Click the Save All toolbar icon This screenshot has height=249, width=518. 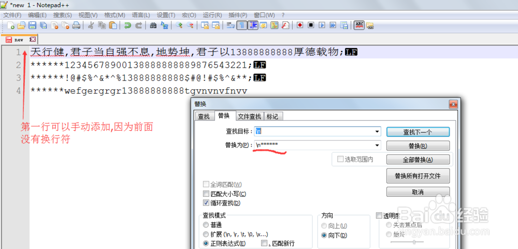coord(44,25)
